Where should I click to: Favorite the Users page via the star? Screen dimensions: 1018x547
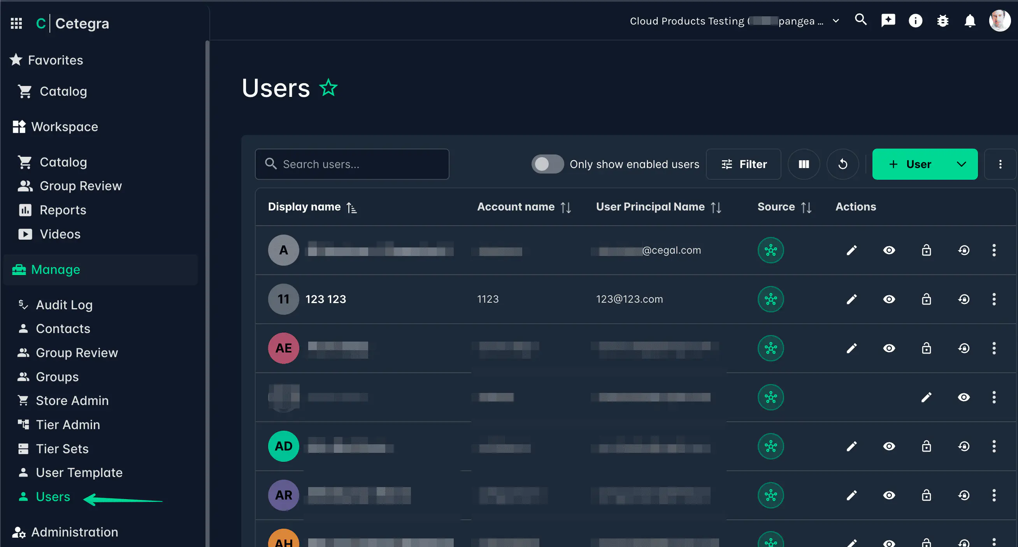click(x=328, y=88)
